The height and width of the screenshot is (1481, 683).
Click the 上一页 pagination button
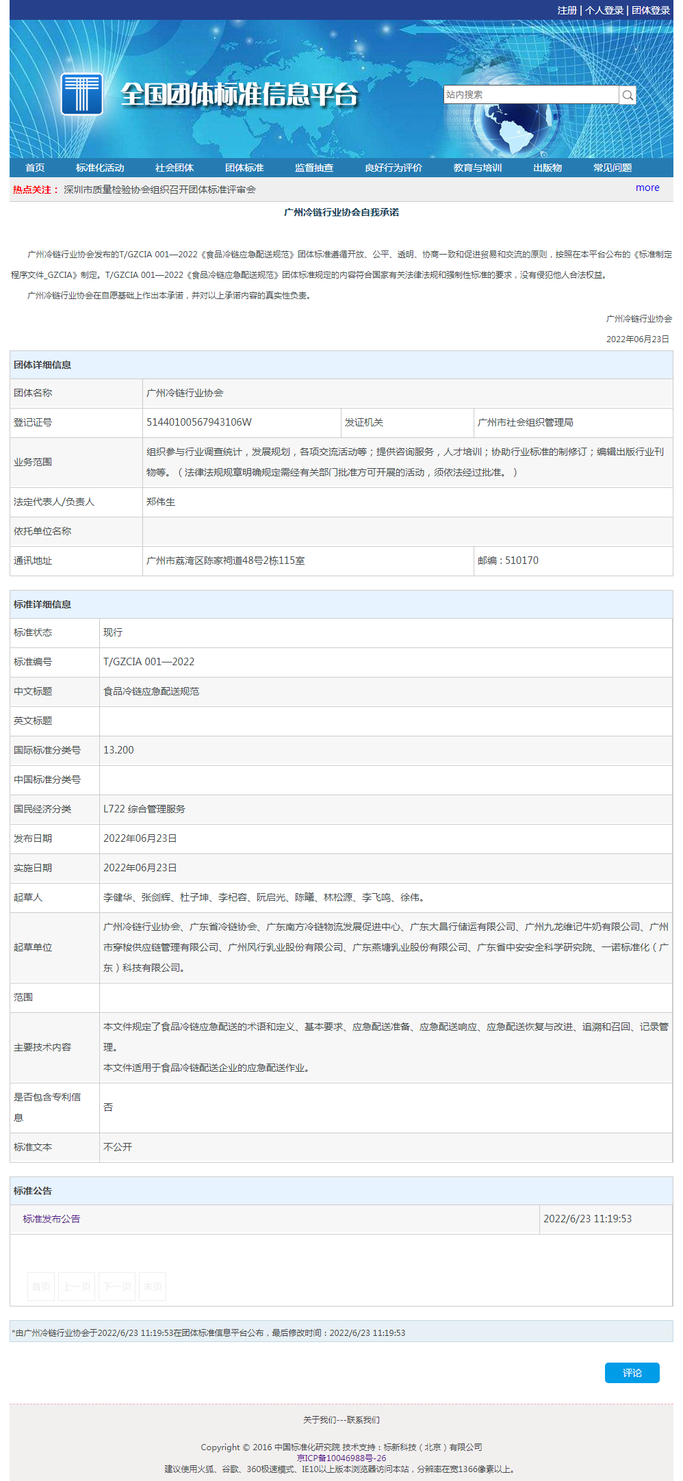[77, 1287]
